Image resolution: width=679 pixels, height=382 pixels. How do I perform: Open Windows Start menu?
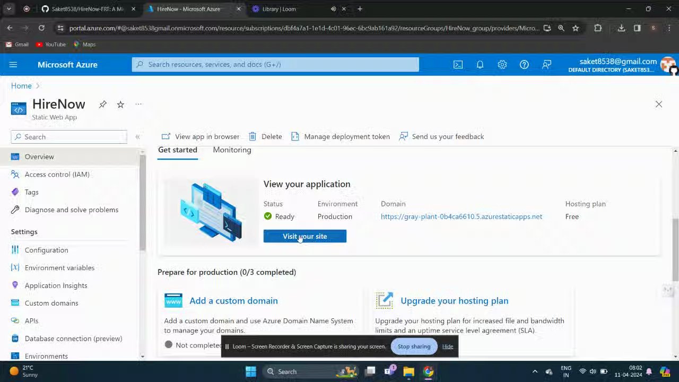[x=251, y=371]
